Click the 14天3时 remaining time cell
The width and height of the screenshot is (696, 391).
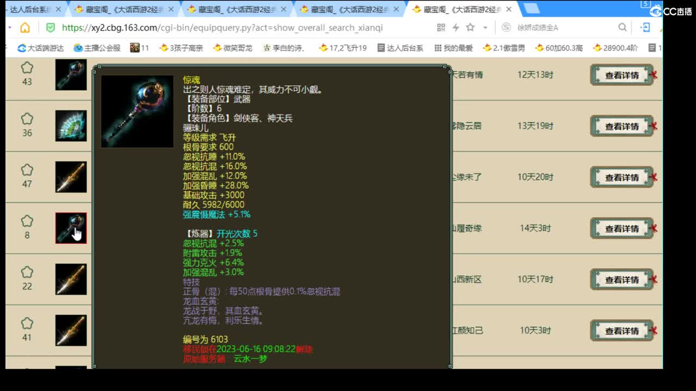tap(536, 228)
